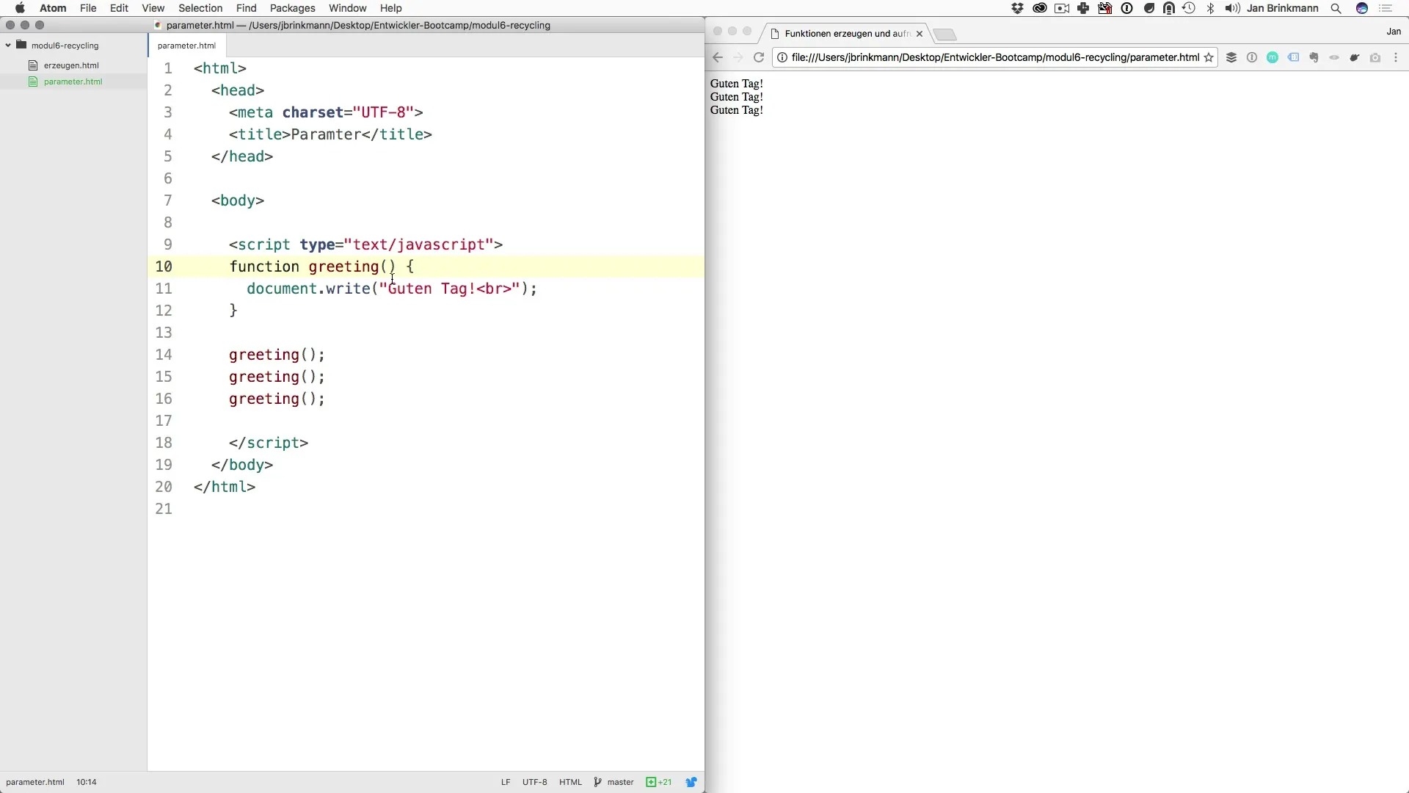Open Spotlight search
Viewport: 1409px width, 793px height.
(x=1336, y=8)
